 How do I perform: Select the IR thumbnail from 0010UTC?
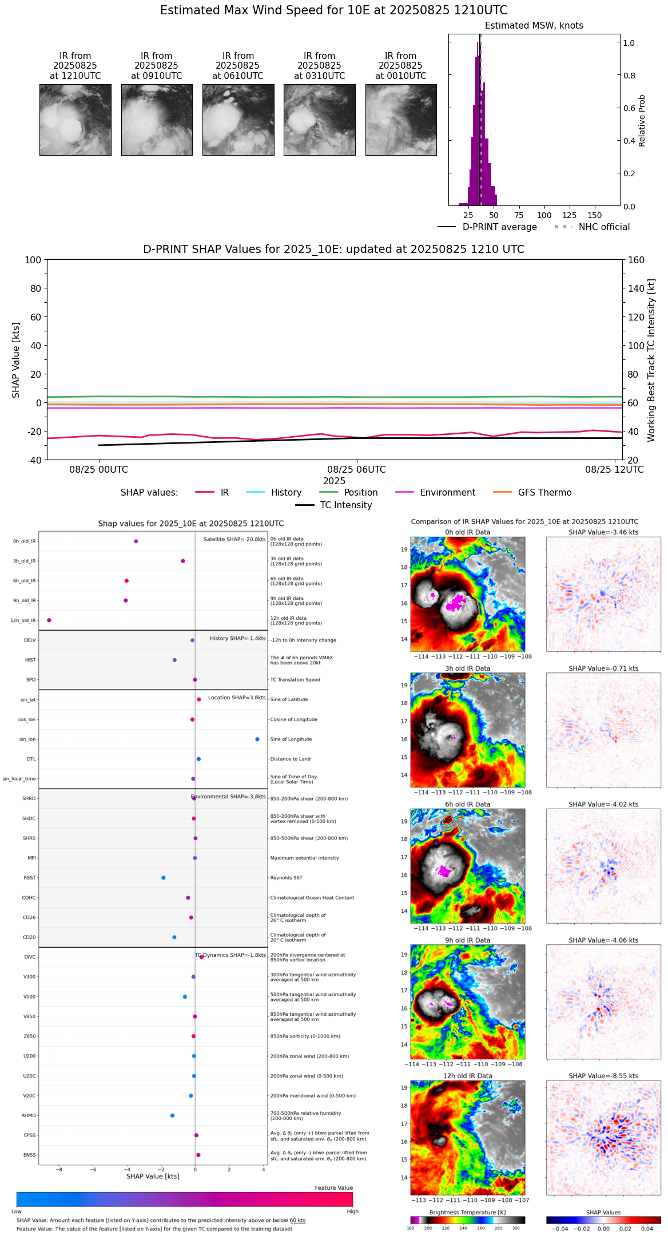401,120
